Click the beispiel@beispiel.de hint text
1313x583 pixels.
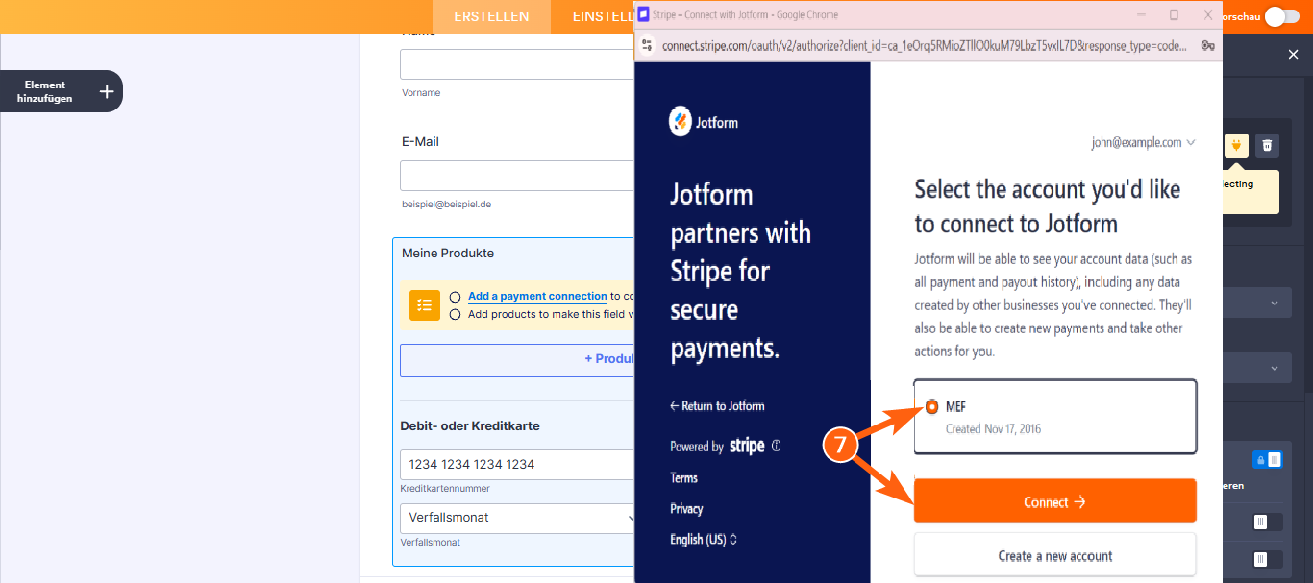pos(446,205)
